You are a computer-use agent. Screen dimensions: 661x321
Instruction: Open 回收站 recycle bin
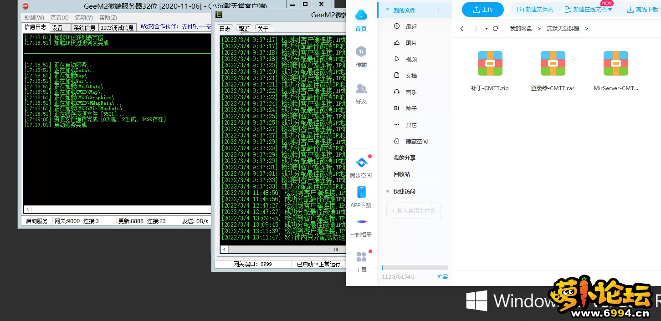pos(402,174)
